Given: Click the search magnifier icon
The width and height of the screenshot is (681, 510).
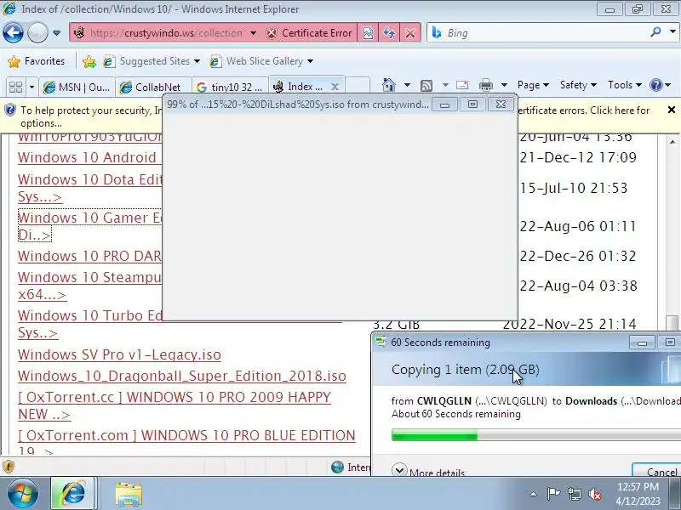Looking at the screenshot, I should (x=655, y=32).
